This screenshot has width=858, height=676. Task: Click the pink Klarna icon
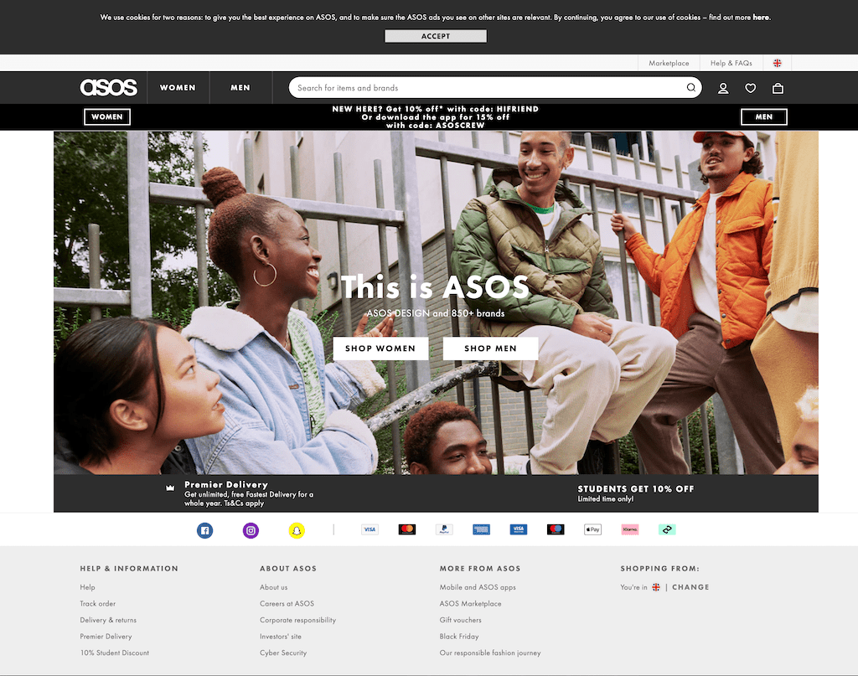[x=630, y=529]
